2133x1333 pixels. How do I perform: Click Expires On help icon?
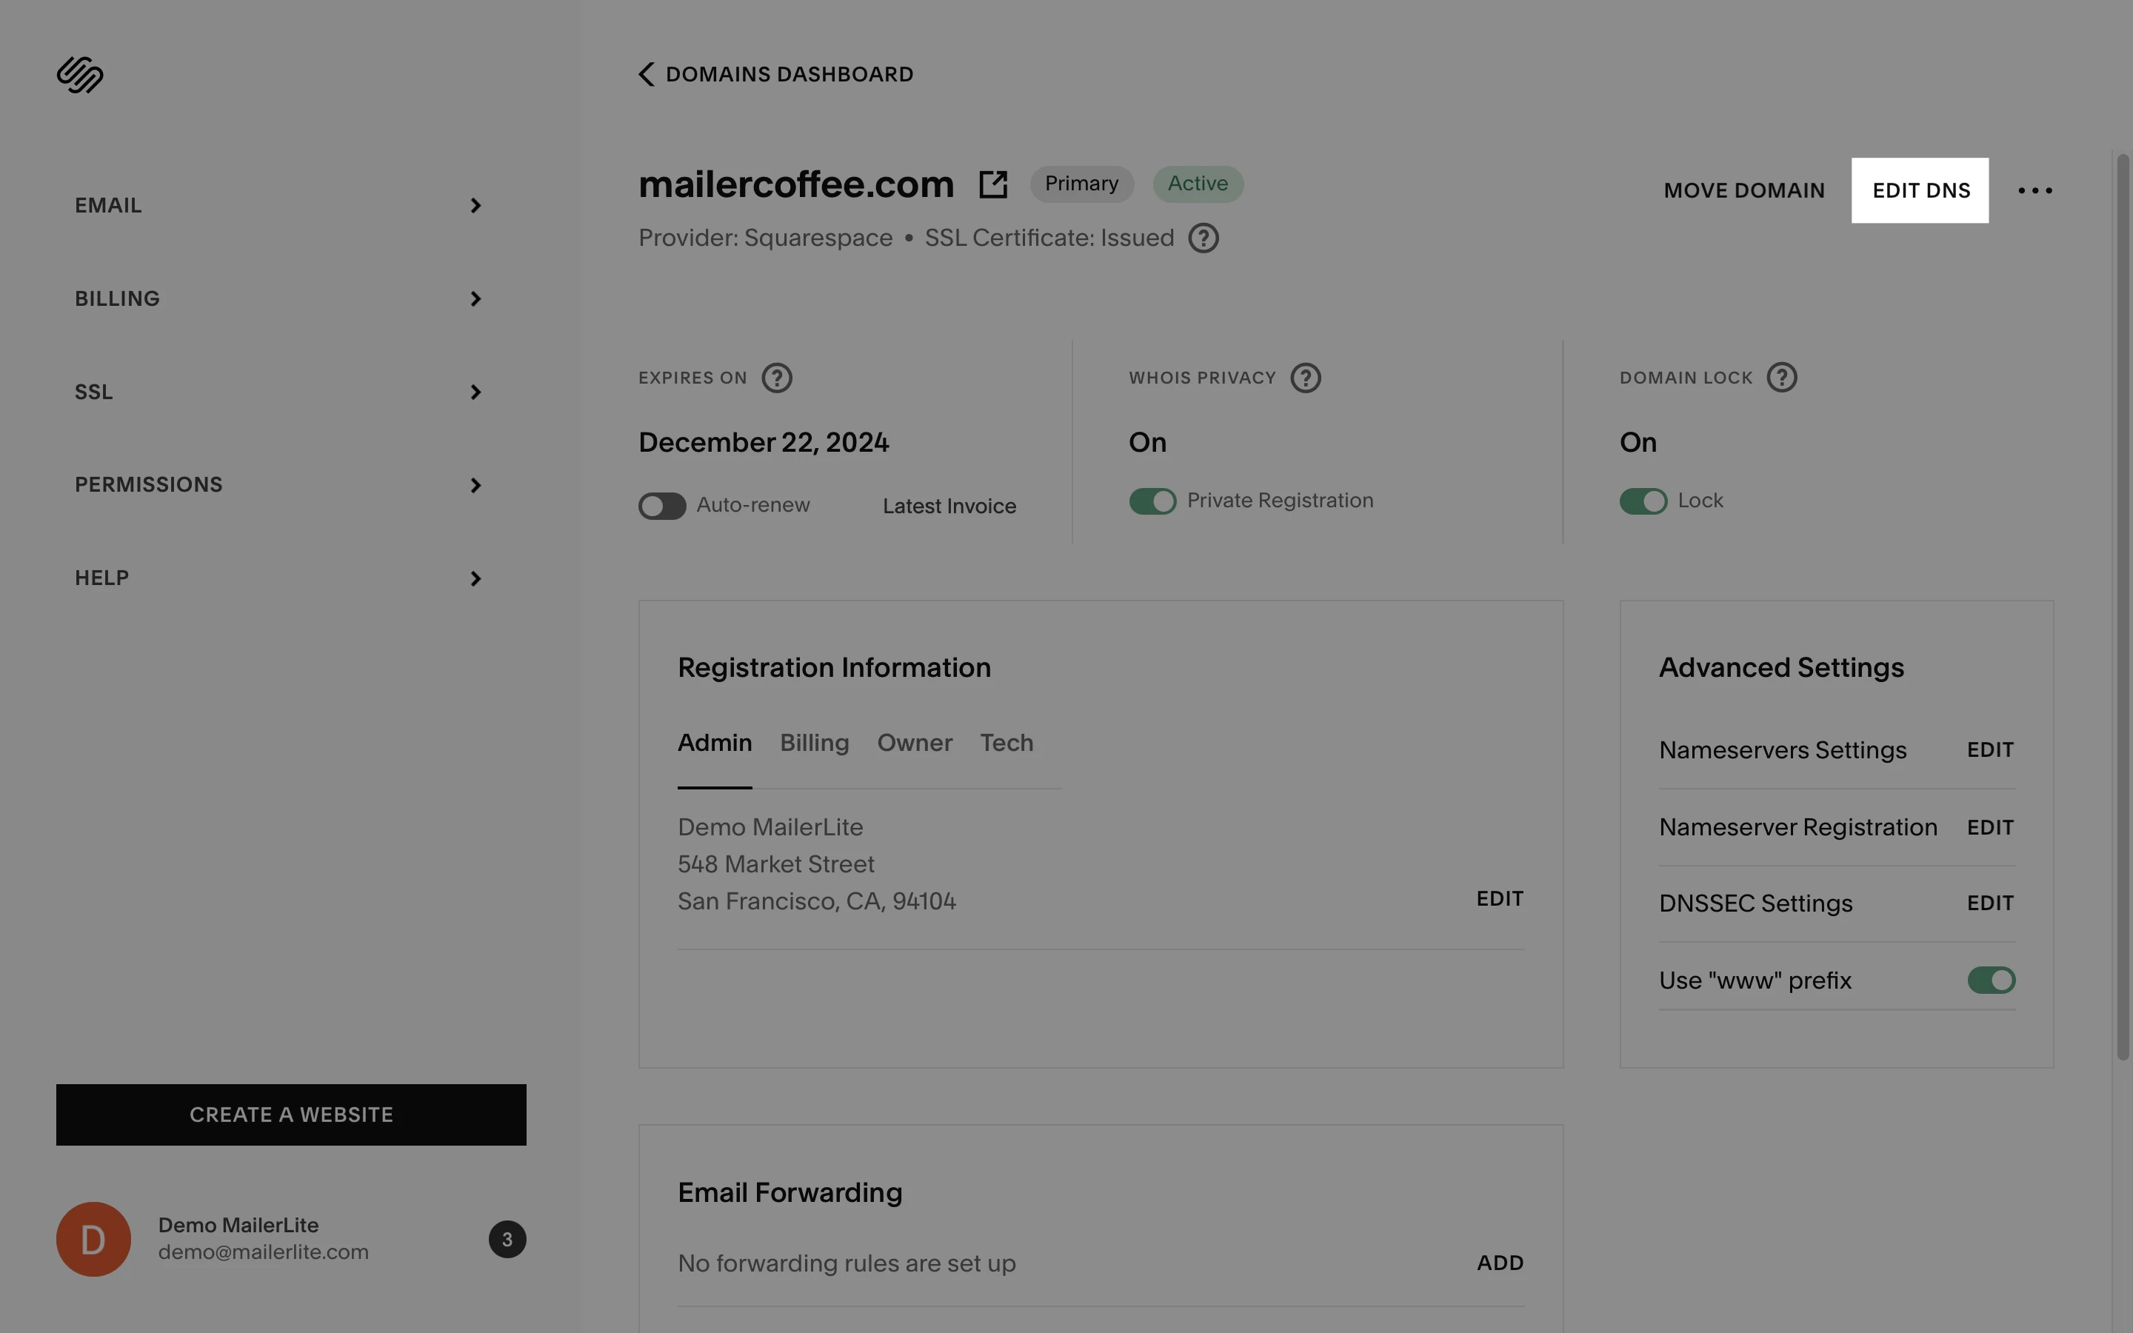(776, 378)
